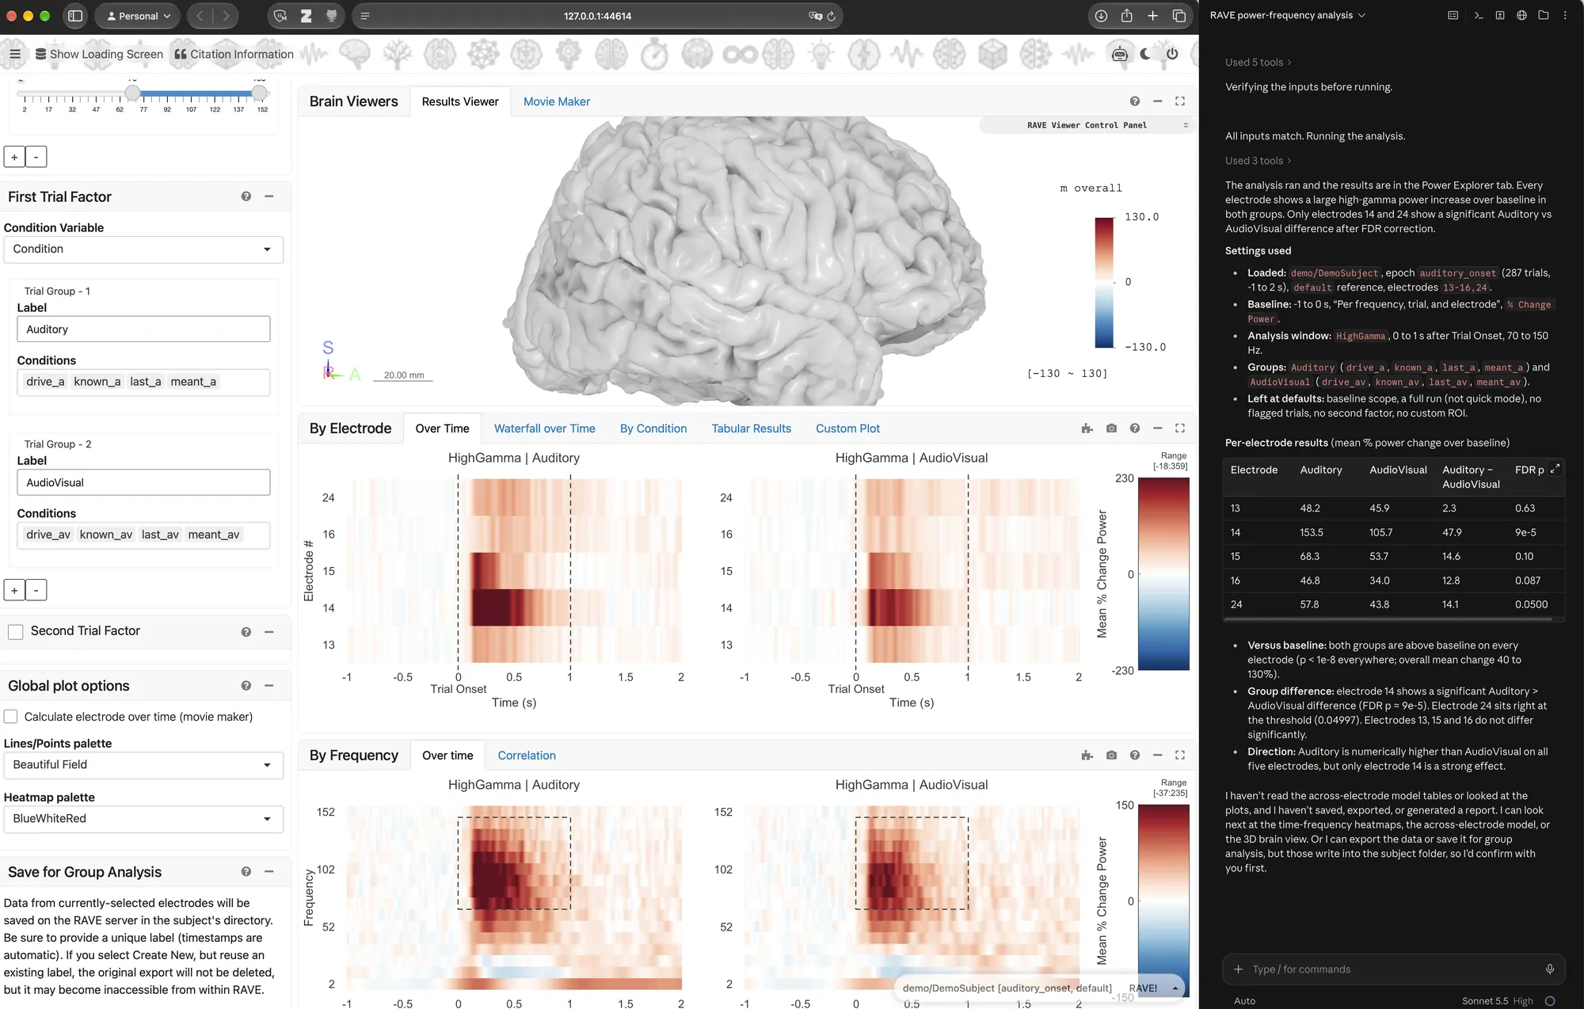Click the puzzle icon in By Electrode card
The height and width of the screenshot is (1009, 1584).
(x=1087, y=428)
